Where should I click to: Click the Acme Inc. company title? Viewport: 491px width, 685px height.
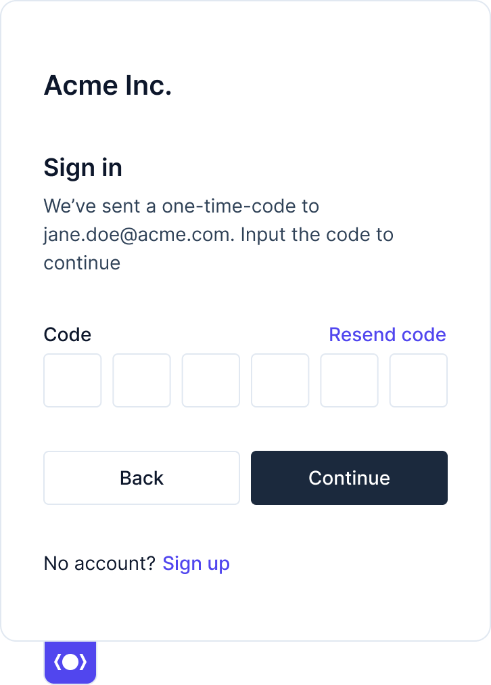pos(108,85)
